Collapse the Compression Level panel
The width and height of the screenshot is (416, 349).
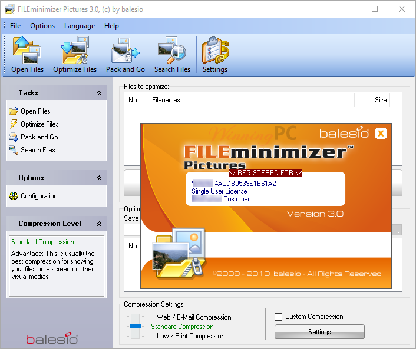(x=99, y=224)
